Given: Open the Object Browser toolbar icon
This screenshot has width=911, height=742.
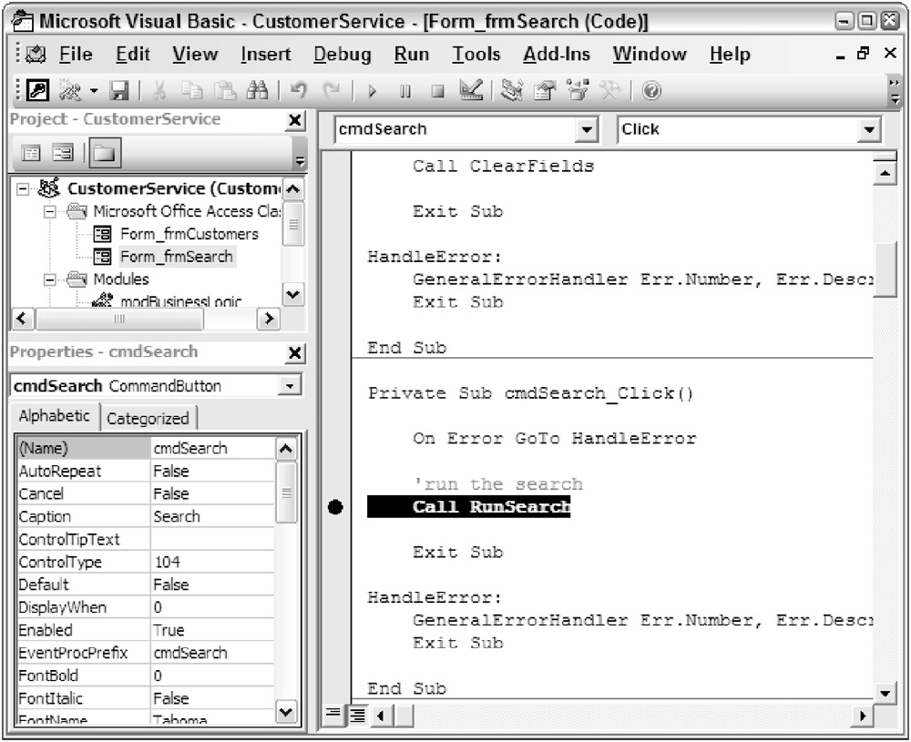Looking at the screenshot, I should pyautogui.click(x=576, y=91).
